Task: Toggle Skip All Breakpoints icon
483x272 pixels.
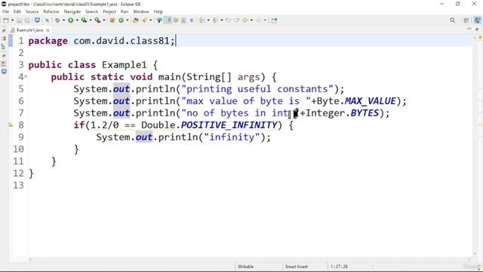Action: (x=47, y=20)
